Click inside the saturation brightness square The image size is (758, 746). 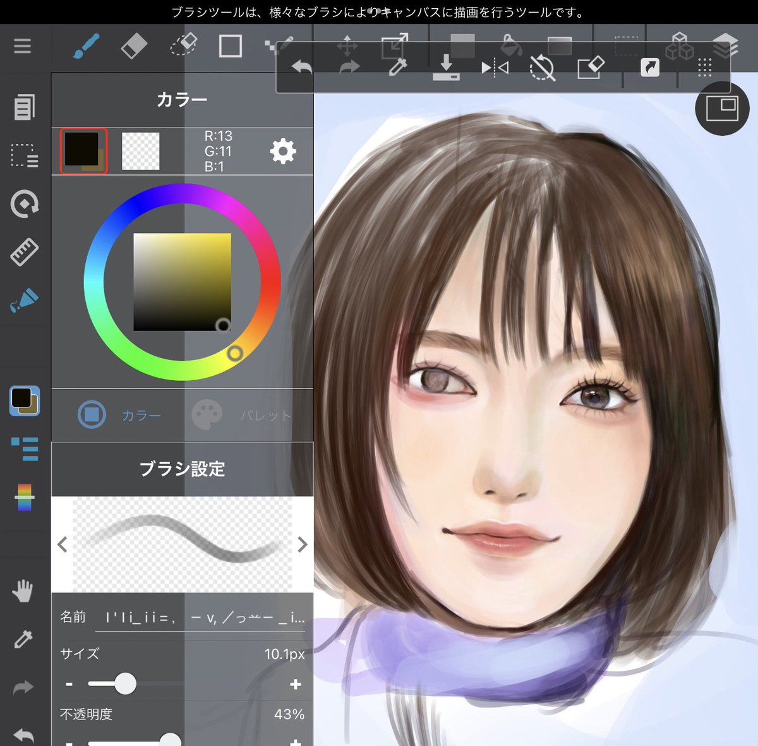point(182,282)
